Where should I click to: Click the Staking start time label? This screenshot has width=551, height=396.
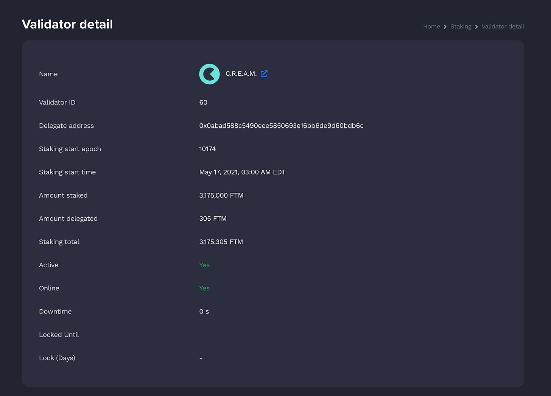(67, 172)
